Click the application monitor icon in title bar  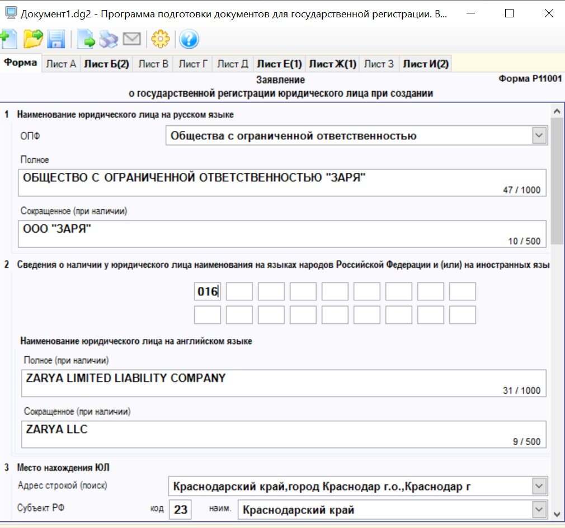[11, 13]
